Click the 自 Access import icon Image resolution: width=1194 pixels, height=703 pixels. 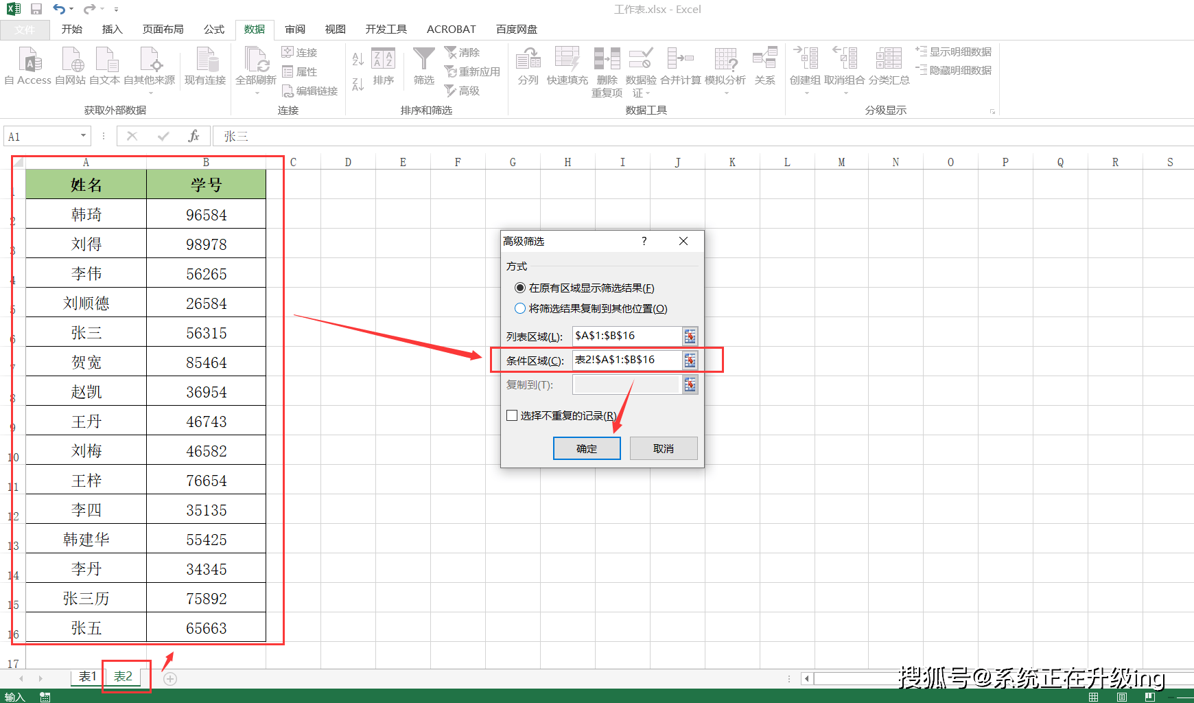[x=28, y=60]
